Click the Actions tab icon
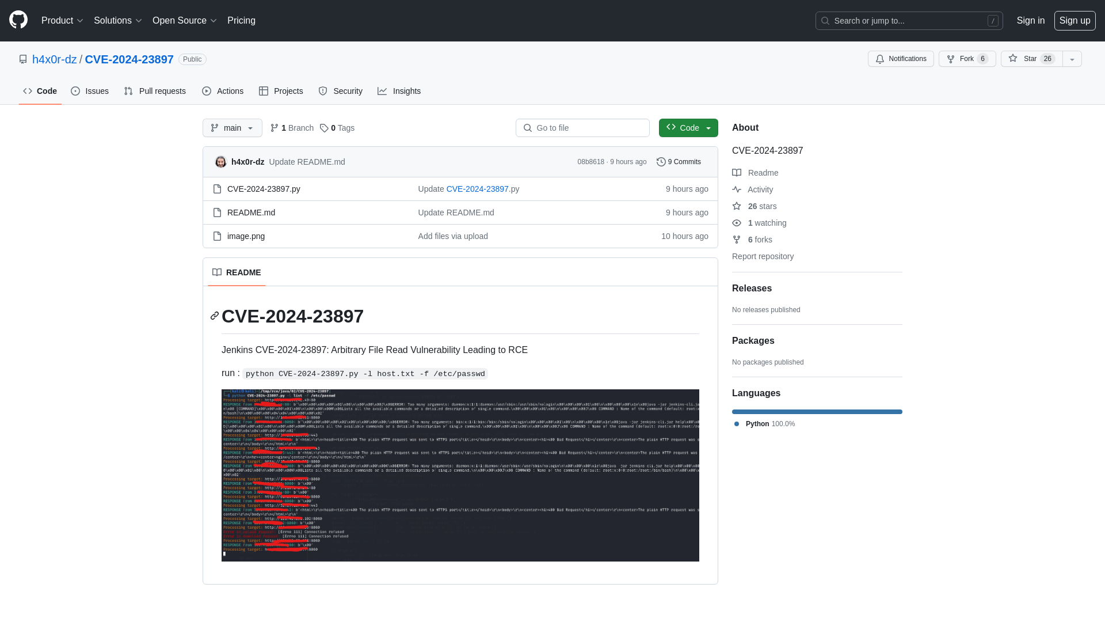 (x=207, y=91)
